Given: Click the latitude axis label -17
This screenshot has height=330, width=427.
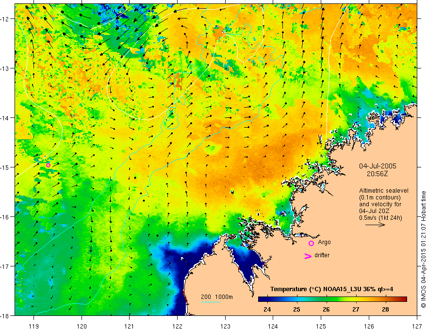Looking at the screenshot, I should [x=5, y=266].
